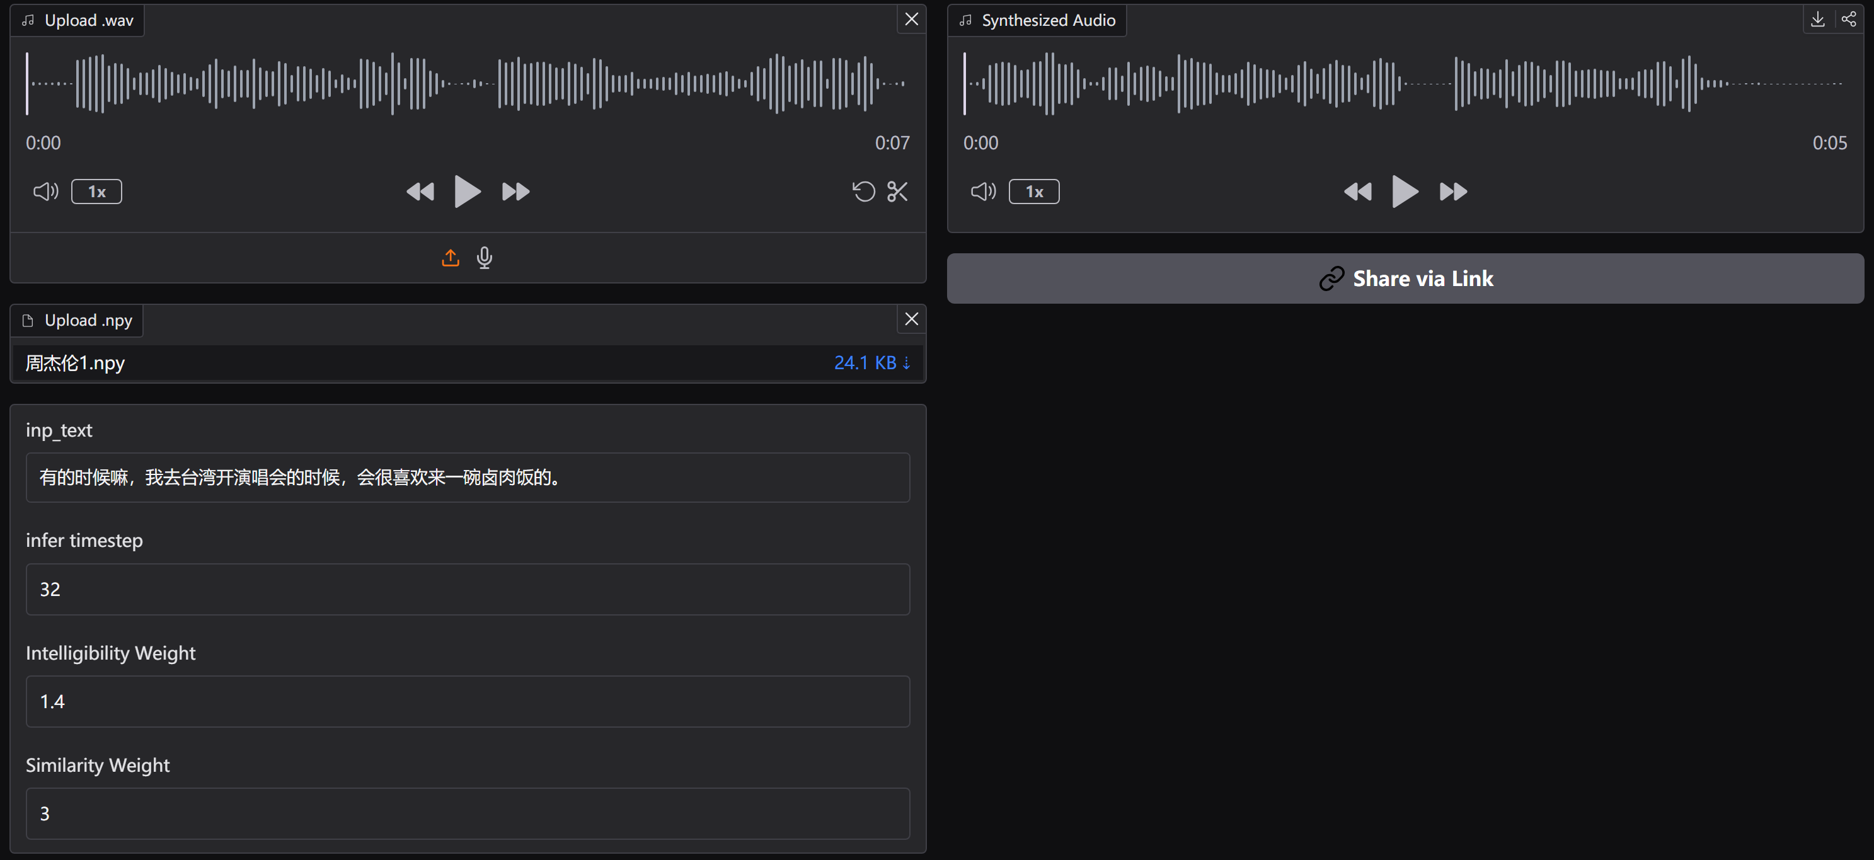Fast-forward the uploaded wav audio
Image resolution: width=1874 pixels, height=860 pixels.
point(516,192)
